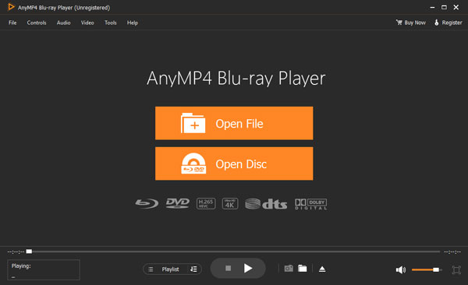The height and width of the screenshot is (285, 468).
Task: Adjust the orange volume slider
Action: coord(426,269)
